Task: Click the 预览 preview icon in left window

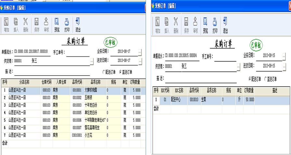Action: coord(57,24)
